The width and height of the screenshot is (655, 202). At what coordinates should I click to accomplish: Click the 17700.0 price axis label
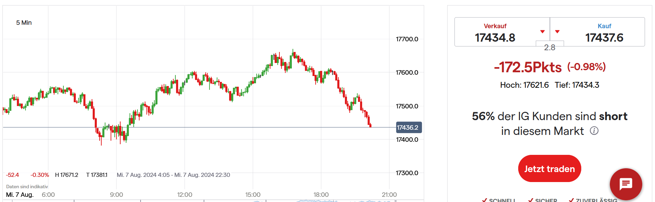pyautogui.click(x=407, y=39)
